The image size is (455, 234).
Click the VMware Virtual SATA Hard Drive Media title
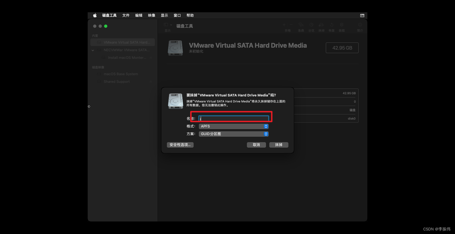(x=248, y=45)
